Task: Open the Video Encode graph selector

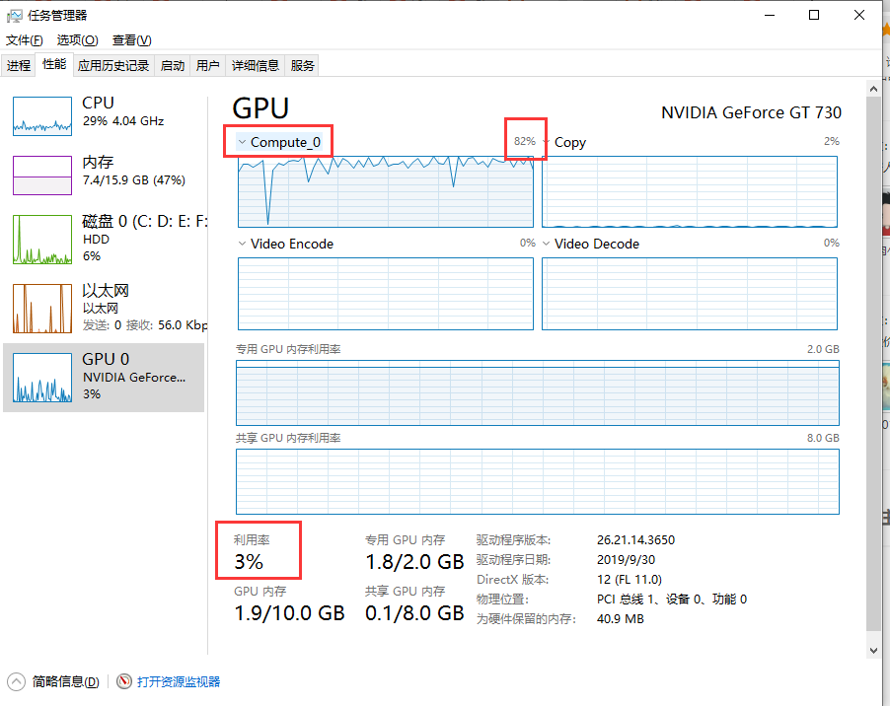Action: 244,243
